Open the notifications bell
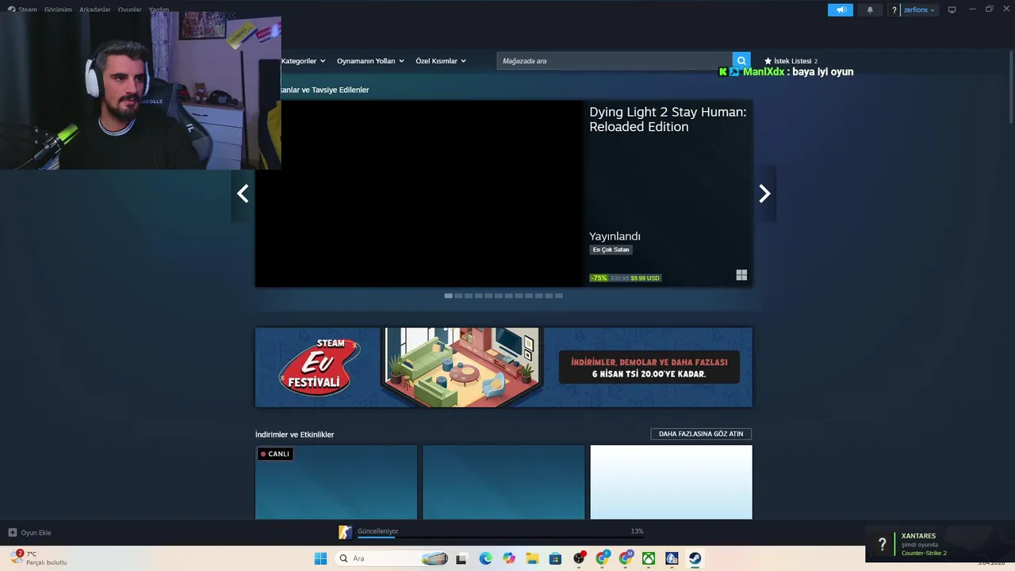1015x571 pixels. (x=870, y=10)
